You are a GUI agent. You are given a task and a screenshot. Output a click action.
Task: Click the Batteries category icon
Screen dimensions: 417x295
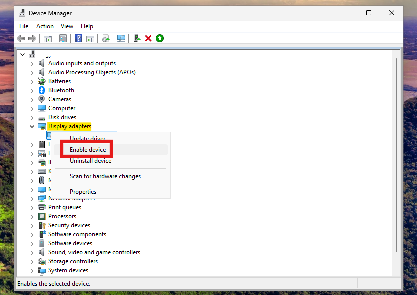pyautogui.click(x=42, y=81)
